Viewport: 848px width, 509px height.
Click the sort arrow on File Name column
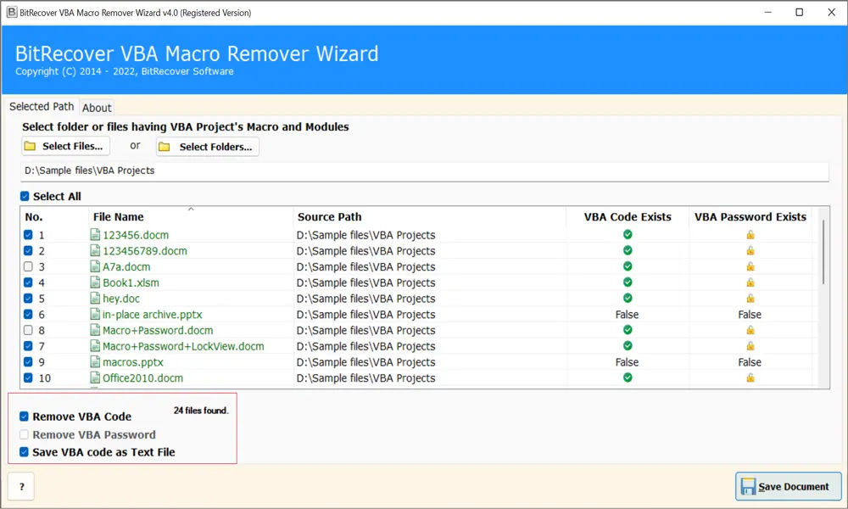coord(192,208)
